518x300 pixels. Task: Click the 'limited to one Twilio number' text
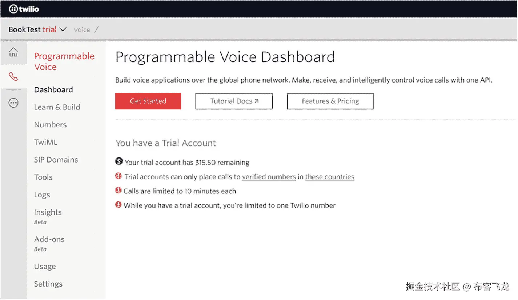point(280,205)
